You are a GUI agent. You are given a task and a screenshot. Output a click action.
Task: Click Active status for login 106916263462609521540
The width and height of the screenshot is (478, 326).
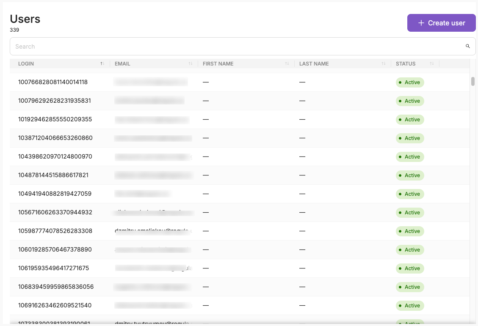(x=410, y=305)
